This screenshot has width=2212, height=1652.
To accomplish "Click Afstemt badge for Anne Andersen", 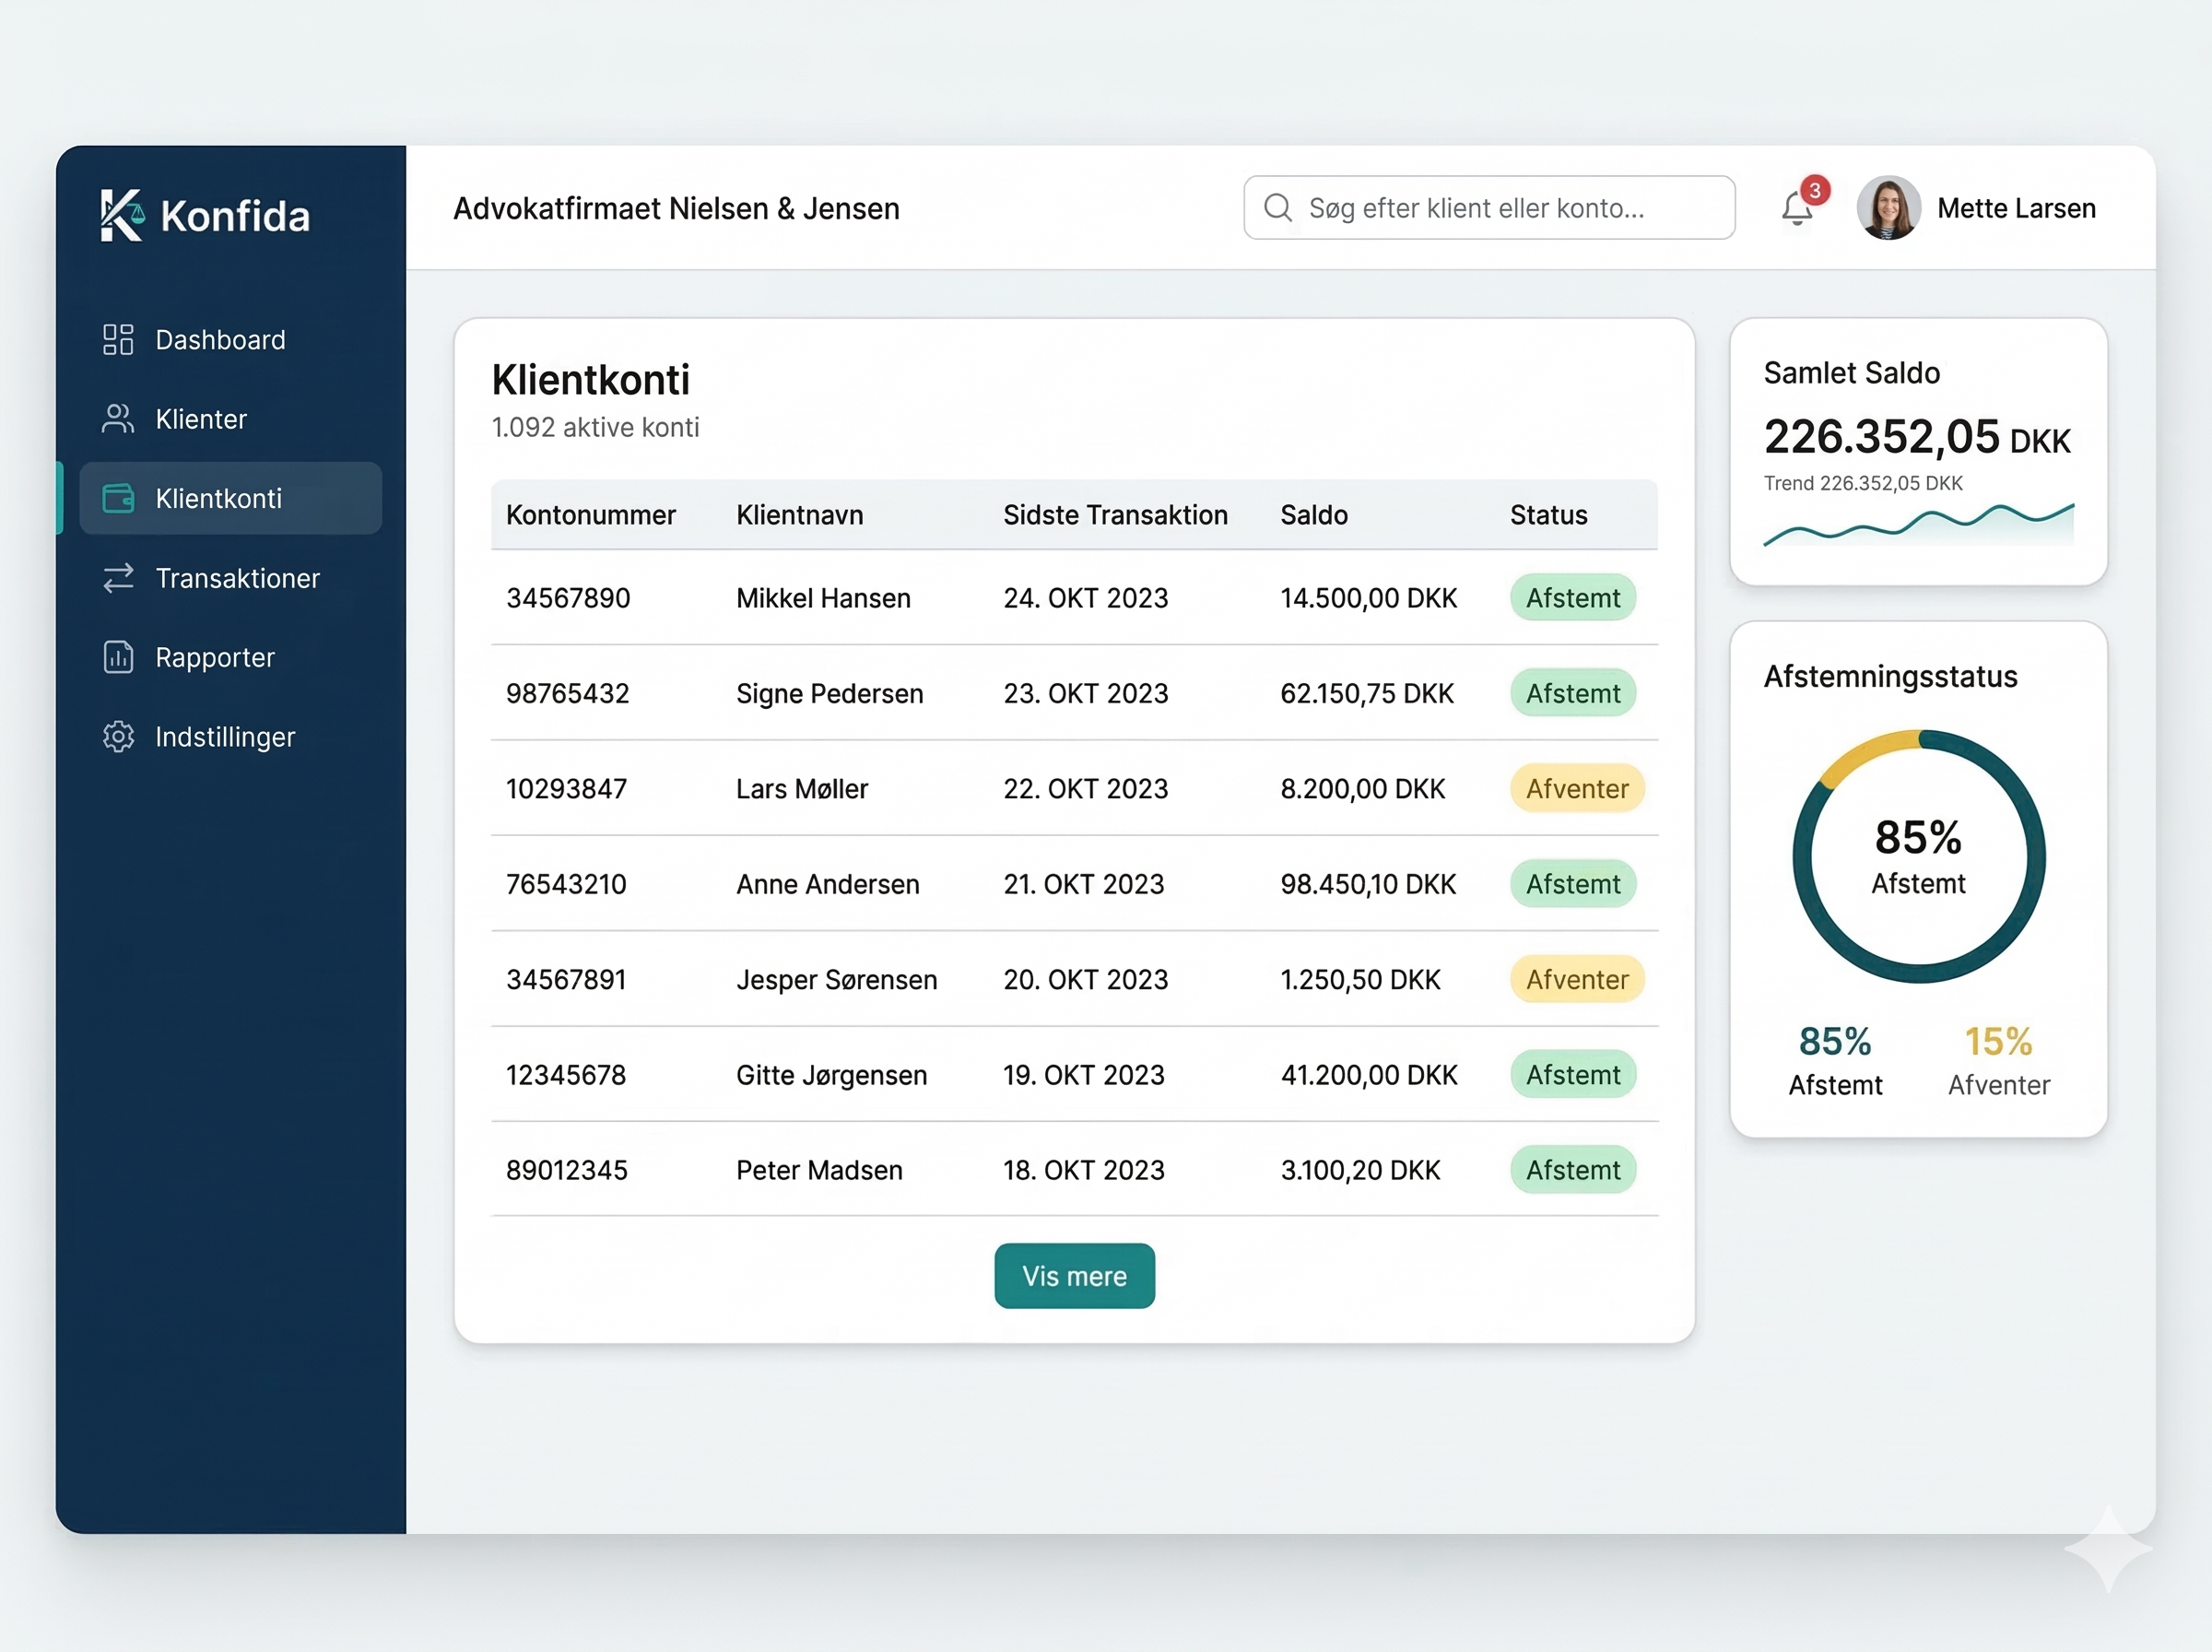I will point(1573,884).
